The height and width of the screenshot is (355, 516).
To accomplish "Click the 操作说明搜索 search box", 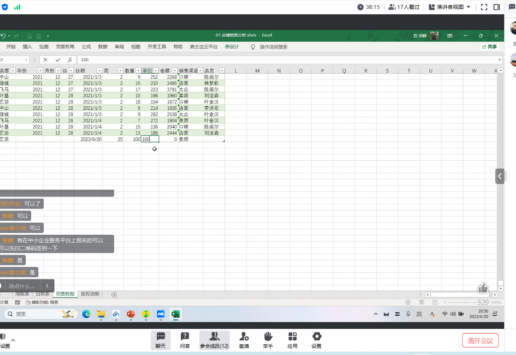I will click(273, 47).
